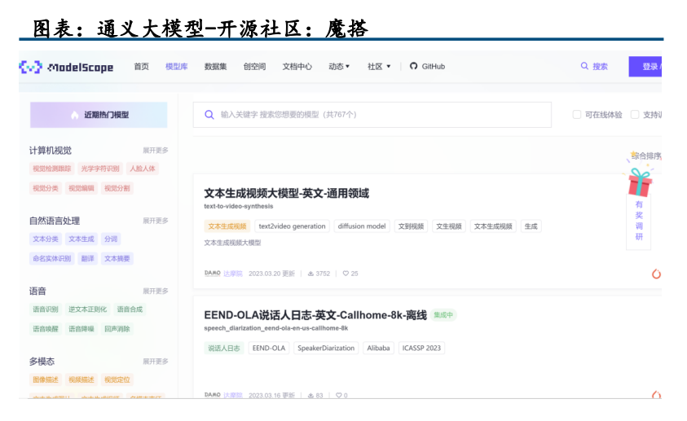687x421 pixels.
Task: Click hot flame icon on EEND-OLA card
Action: pos(656,395)
